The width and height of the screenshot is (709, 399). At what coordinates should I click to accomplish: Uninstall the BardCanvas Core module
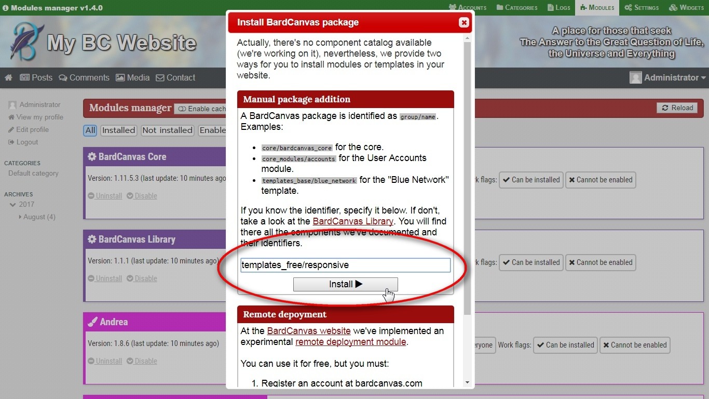click(x=105, y=196)
